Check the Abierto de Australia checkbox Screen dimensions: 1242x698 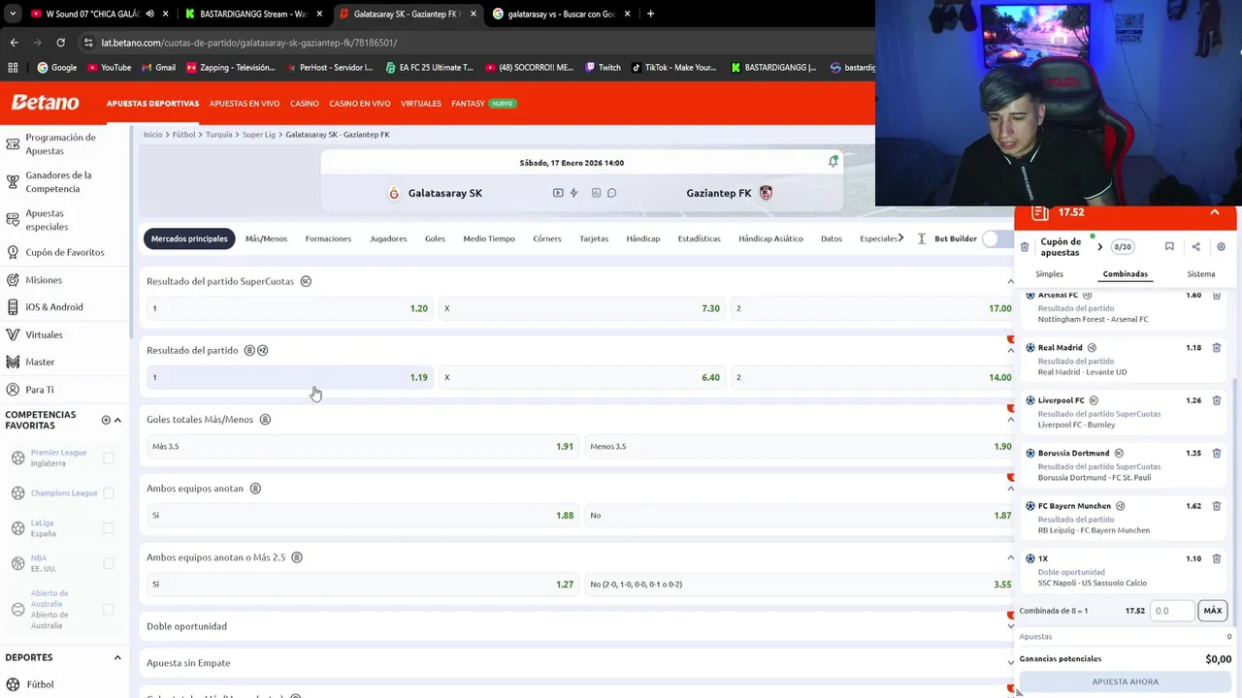[109, 610]
